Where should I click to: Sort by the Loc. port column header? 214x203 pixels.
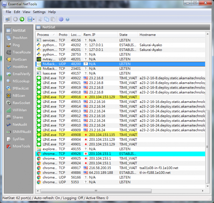pyautogui.click(x=75, y=35)
